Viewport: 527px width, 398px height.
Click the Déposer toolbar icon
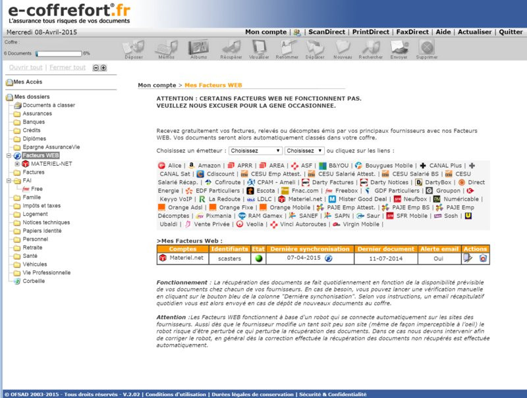click(x=134, y=47)
